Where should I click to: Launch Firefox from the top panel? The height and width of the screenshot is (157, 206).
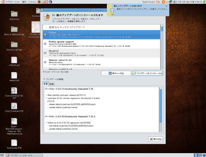coord(39,2)
